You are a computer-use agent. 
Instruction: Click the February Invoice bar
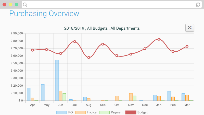pos(173,99)
